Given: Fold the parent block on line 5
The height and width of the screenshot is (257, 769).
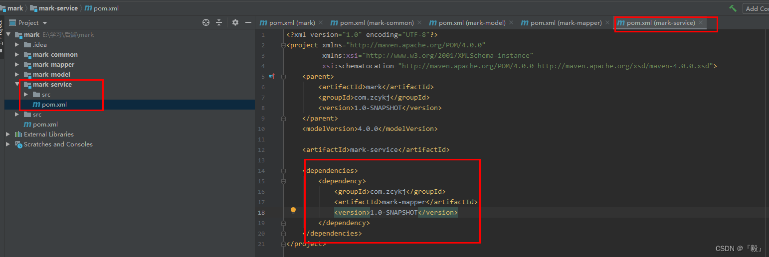Looking at the screenshot, I should click(283, 77).
